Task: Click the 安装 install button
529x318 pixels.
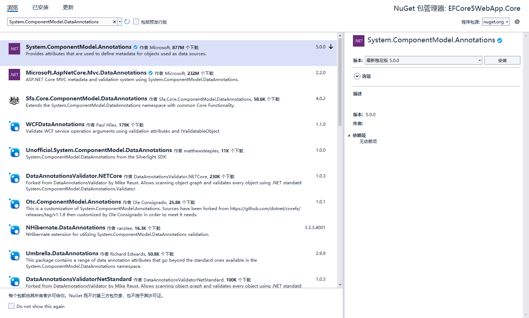Action: [502, 60]
